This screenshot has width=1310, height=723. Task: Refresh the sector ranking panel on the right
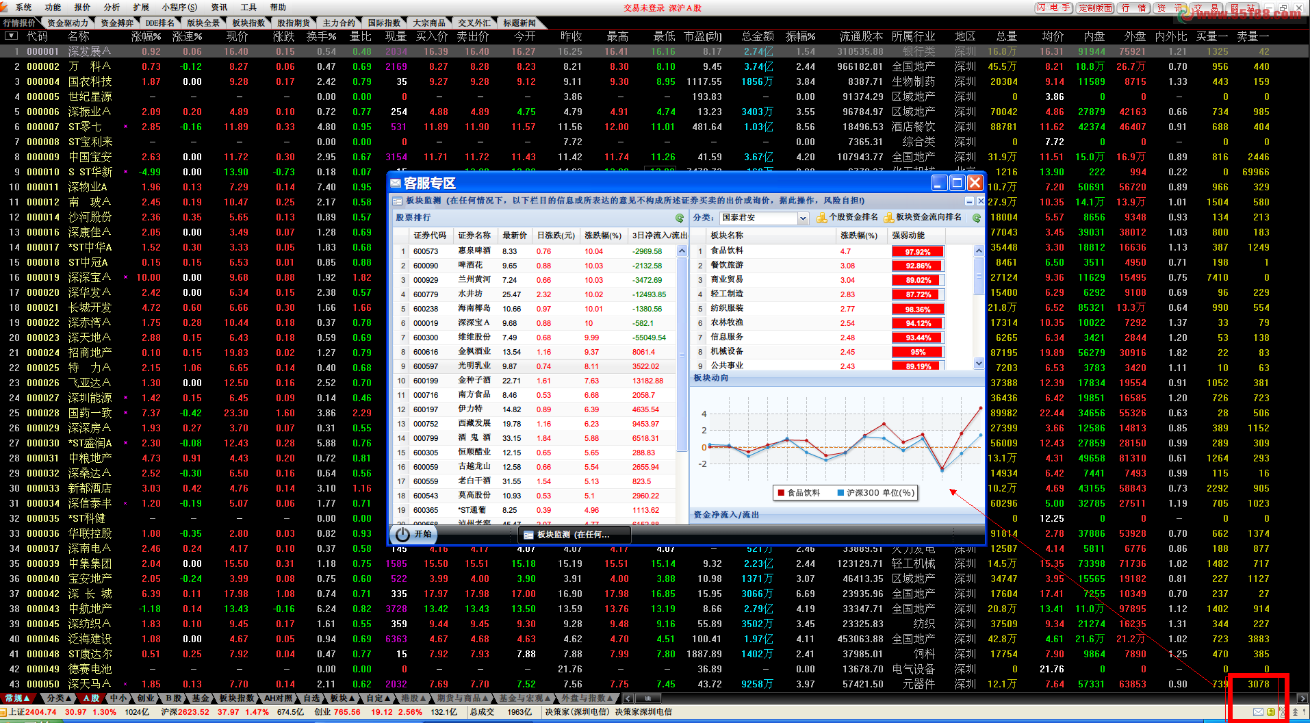[977, 218]
